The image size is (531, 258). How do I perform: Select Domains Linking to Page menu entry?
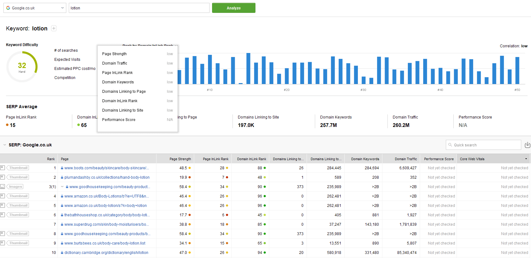click(x=138, y=92)
